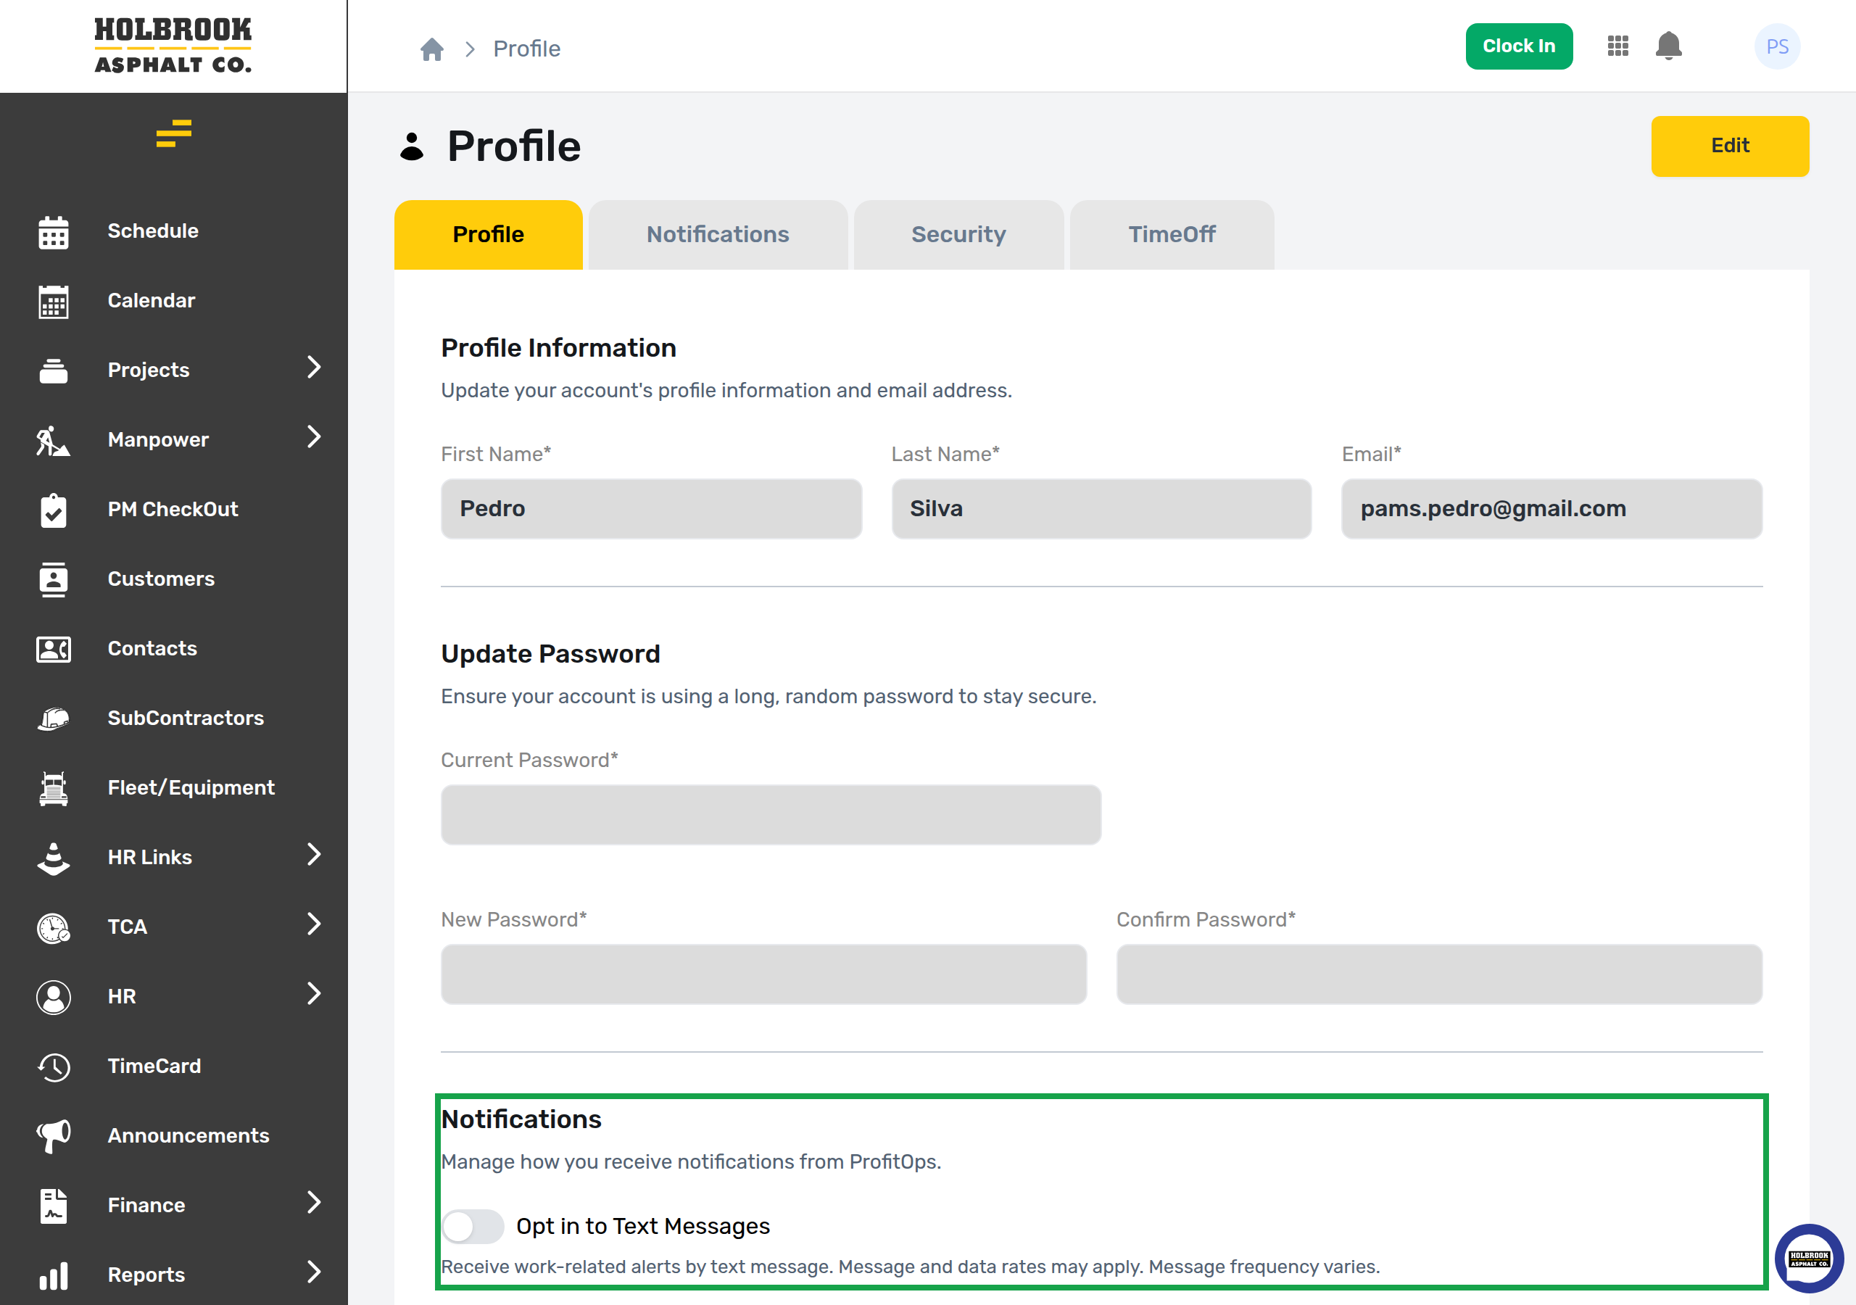Click the SubContractors hard hat icon

pos(54,718)
